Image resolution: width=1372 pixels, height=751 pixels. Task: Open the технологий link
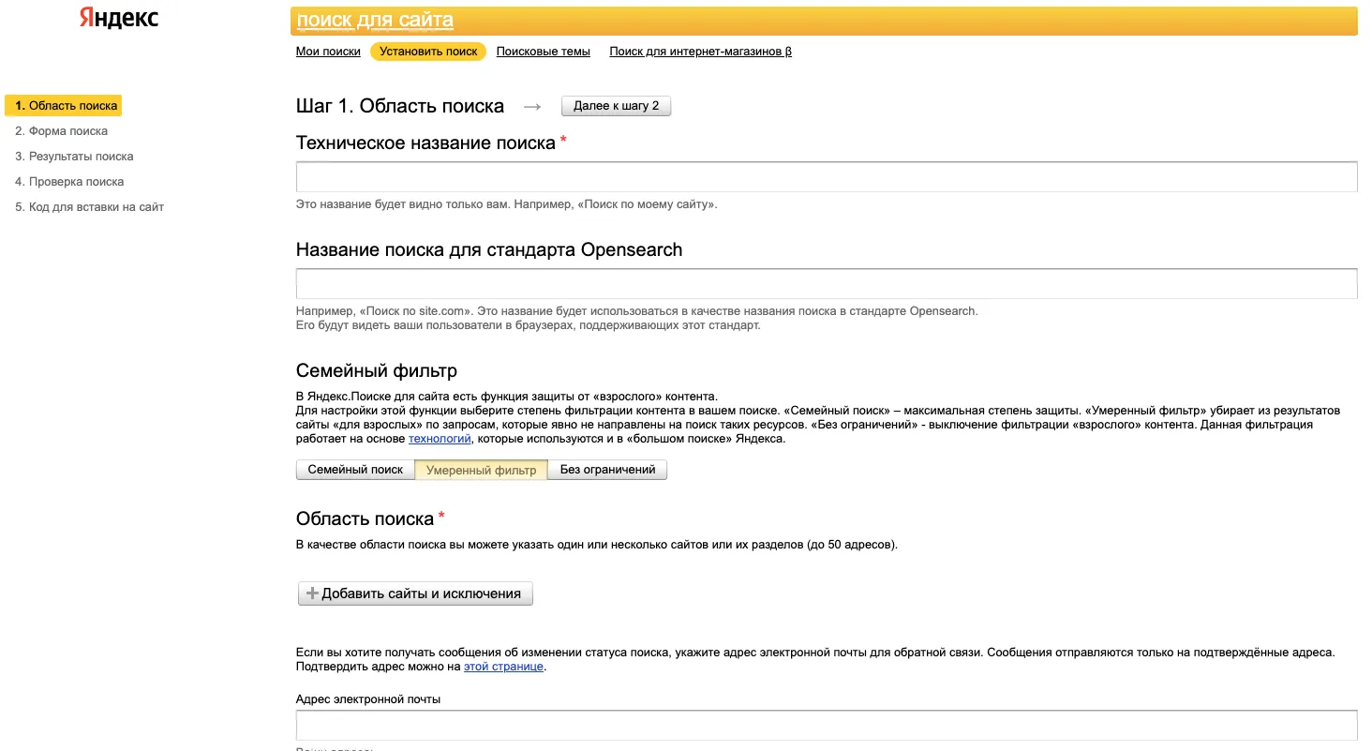click(440, 439)
